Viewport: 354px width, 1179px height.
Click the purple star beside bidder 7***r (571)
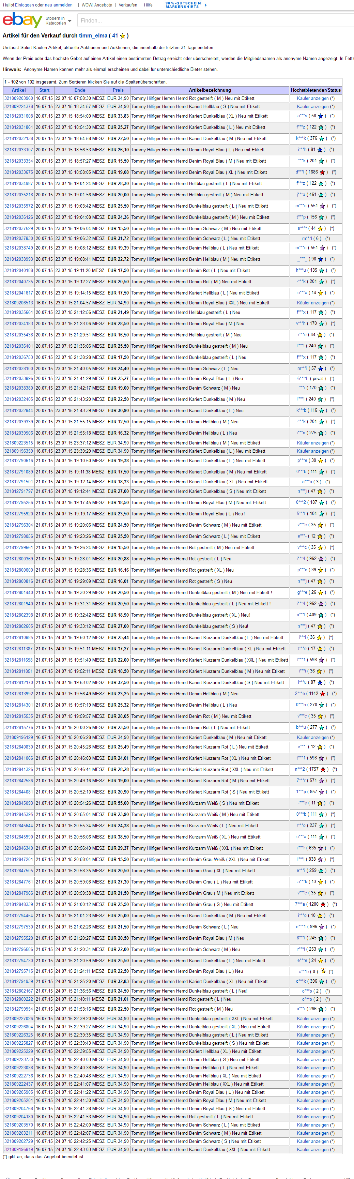tap(322, 781)
